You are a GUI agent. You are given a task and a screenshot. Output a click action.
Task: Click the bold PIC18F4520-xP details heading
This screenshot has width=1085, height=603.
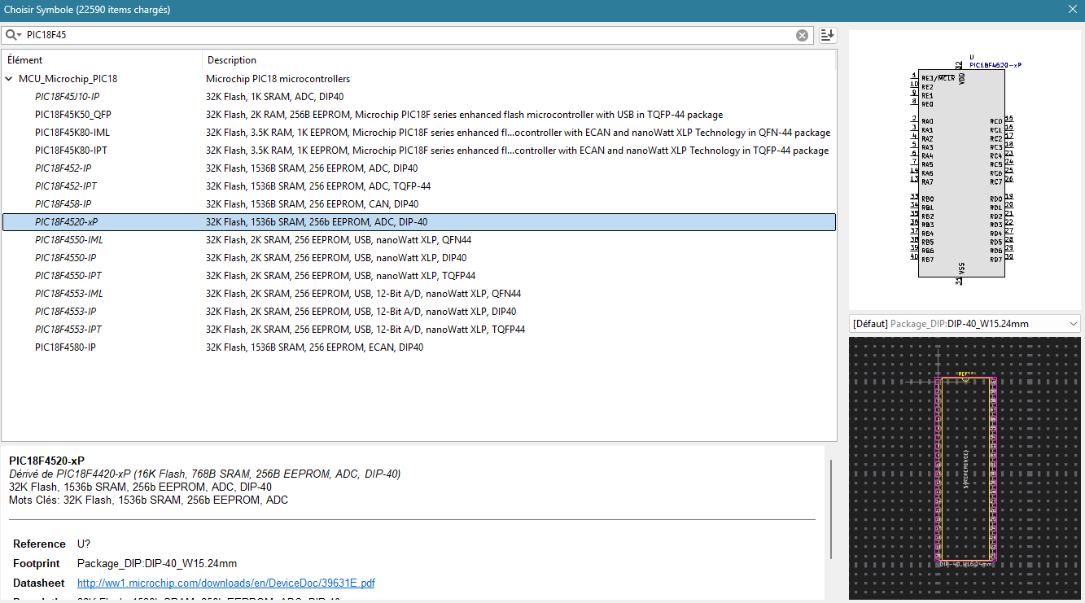tap(46, 461)
